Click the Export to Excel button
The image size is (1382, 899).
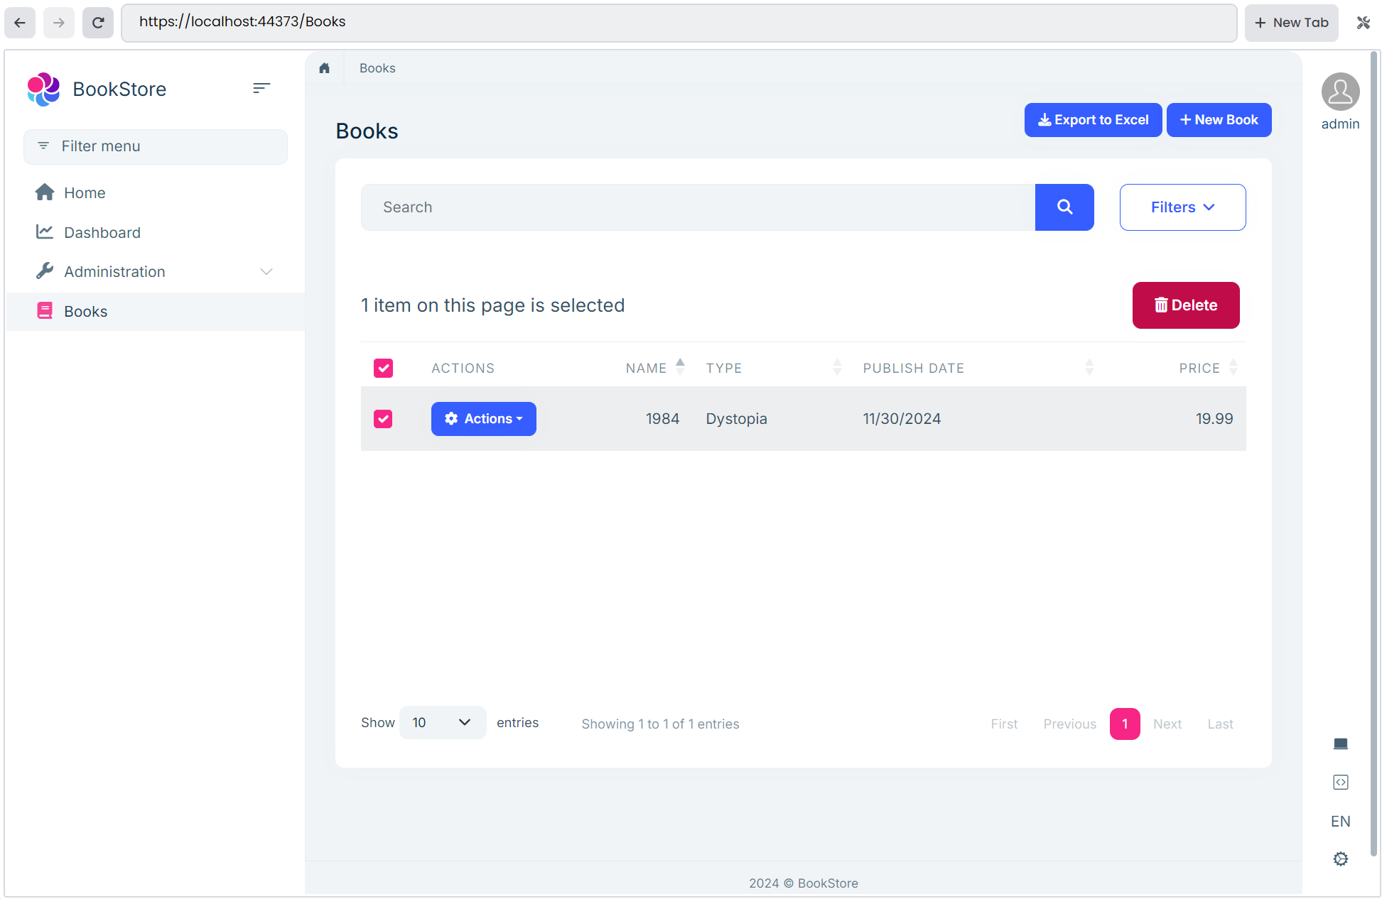pos(1093,120)
